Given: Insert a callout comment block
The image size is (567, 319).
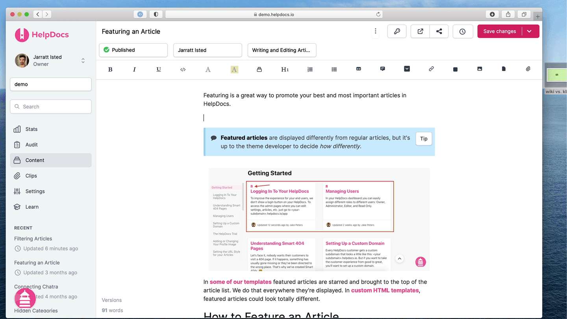Looking at the screenshot, I should pyautogui.click(x=383, y=69).
